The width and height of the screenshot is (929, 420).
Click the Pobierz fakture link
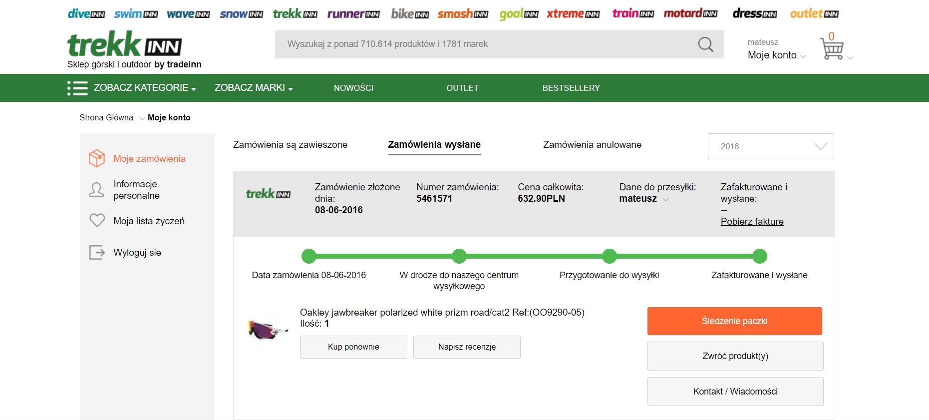tap(752, 221)
